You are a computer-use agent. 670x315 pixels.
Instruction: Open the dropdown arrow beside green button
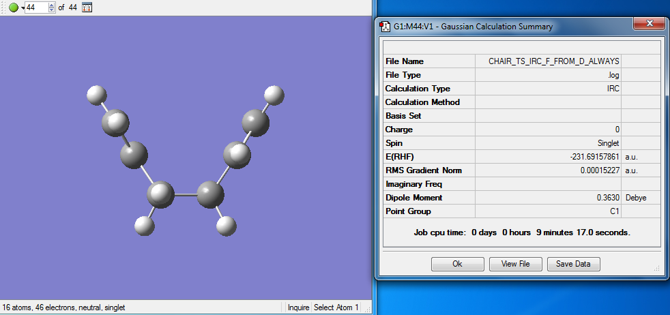click(23, 7)
